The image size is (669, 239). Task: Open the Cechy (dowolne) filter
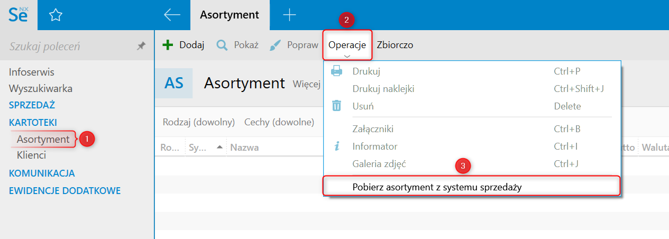tap(279, 123)
